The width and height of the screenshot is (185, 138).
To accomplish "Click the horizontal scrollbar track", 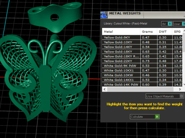I will (x=140, y=89).
